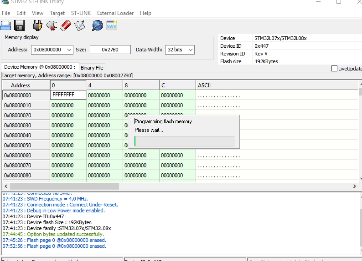Screen dimensions: 362x261
Task: Open the Edit menu
Action: point(21,13)
